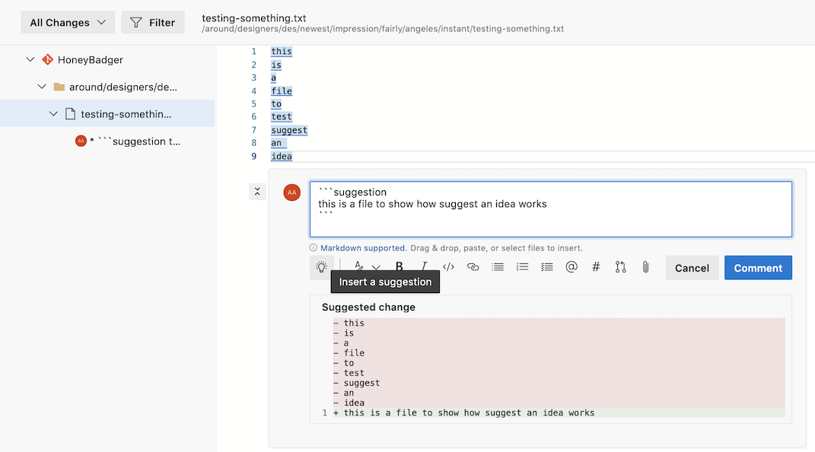Screen dimensions: 815x452
Task: Mention a person with the @ icon
Action: click(x=571, y=267)
